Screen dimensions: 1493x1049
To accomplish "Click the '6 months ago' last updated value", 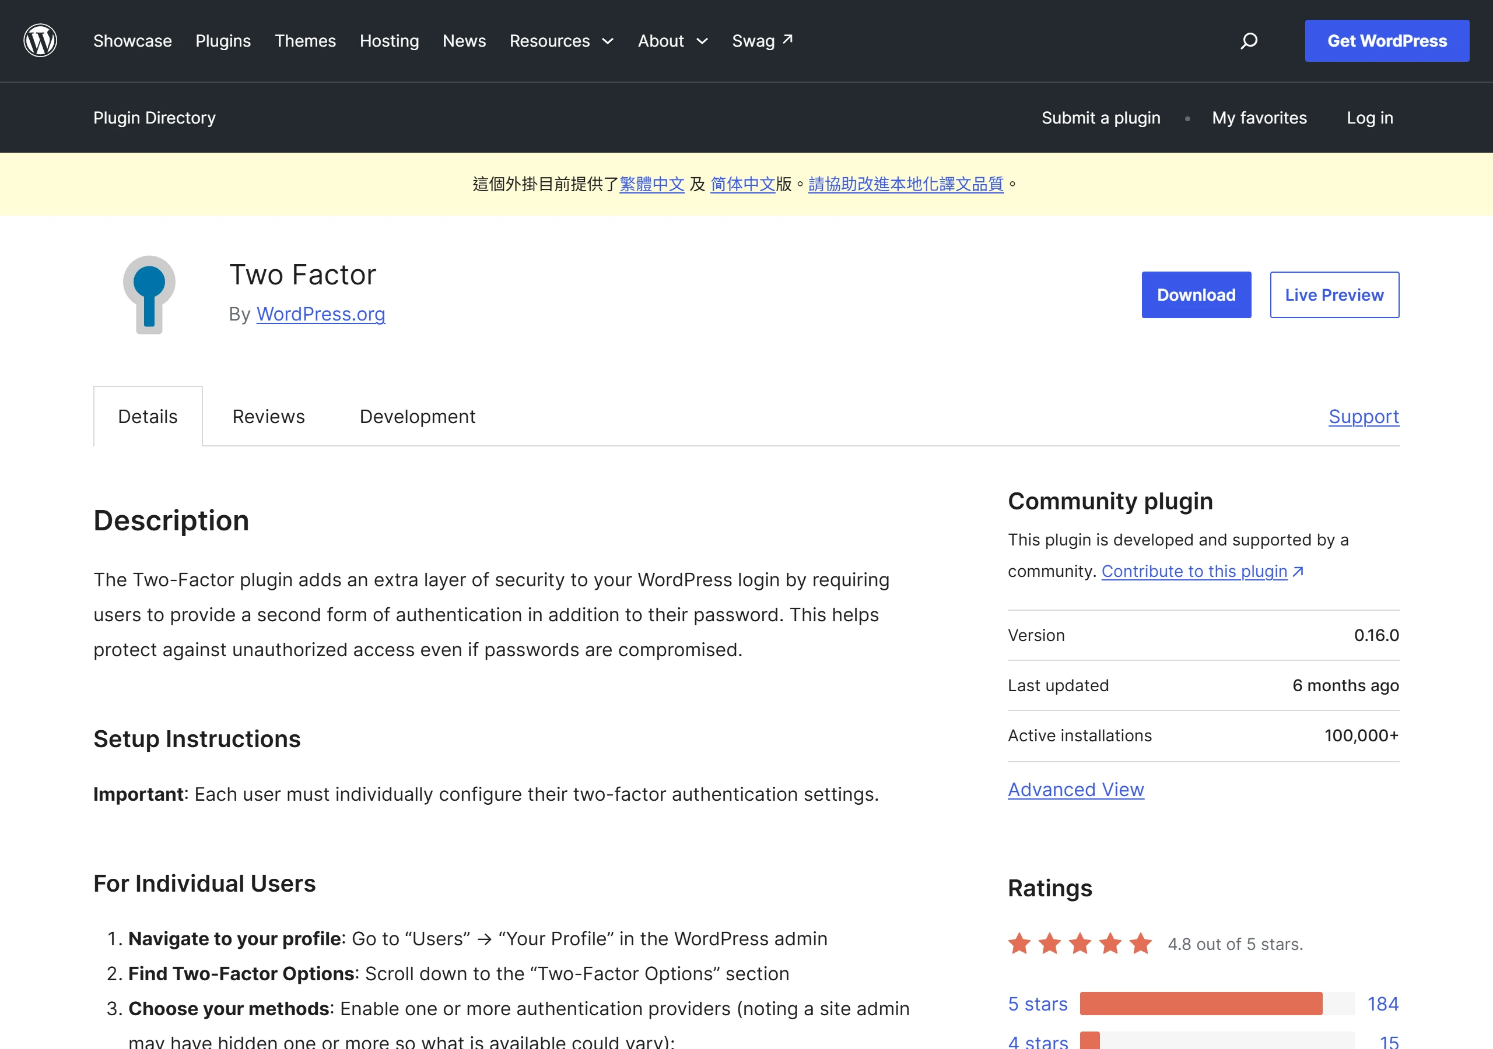I will click(x=1345, y=685).
